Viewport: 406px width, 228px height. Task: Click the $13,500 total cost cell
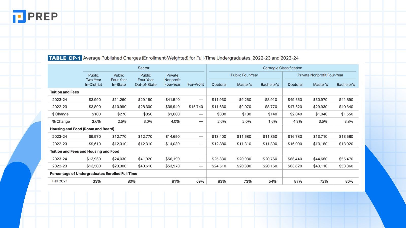pos(94,166)
